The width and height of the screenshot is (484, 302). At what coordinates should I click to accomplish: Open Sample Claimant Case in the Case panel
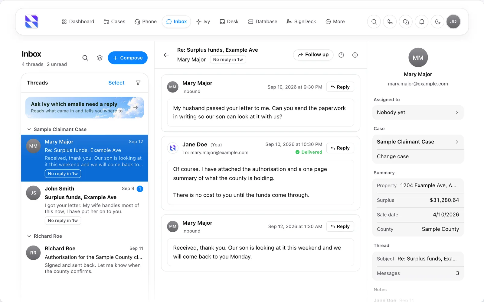pos(418,142)
